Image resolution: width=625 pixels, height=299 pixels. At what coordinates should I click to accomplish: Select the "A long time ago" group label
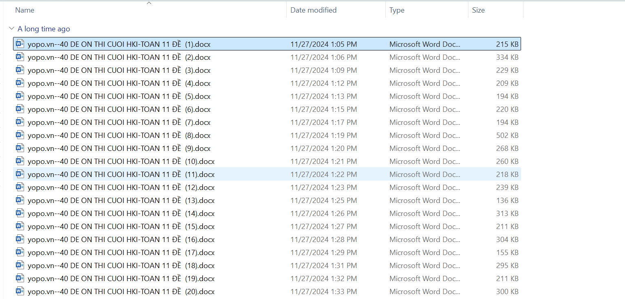(x=44, y=29)
